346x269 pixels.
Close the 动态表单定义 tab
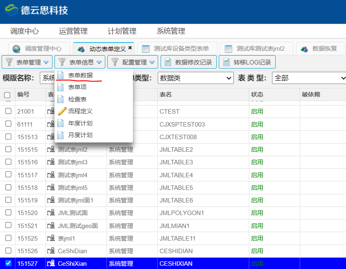[130, 48]
